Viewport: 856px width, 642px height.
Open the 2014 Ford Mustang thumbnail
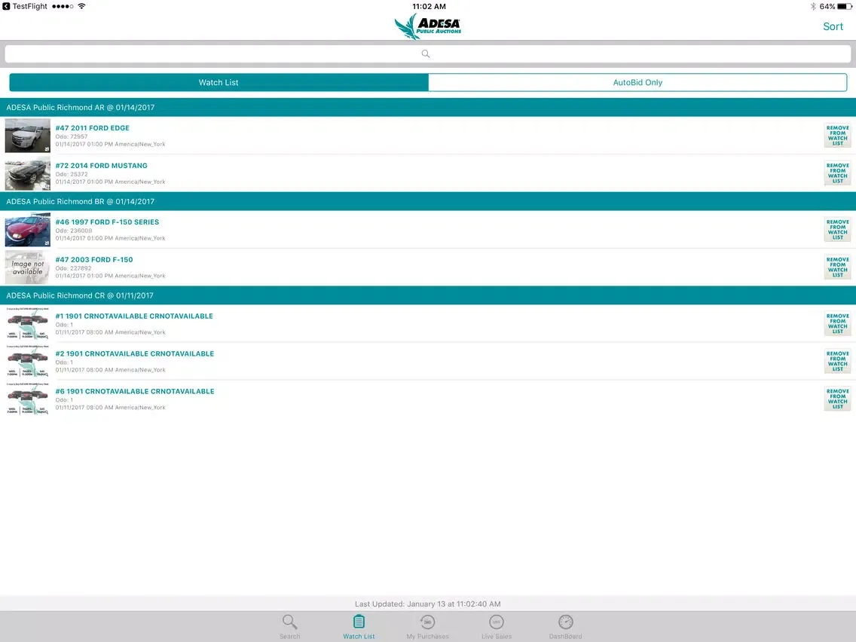coord(27,173)
